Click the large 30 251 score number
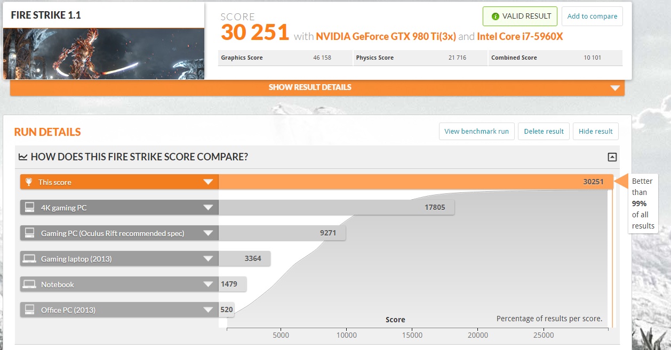Viewport: 671px width, 350px height. point(255,32)
